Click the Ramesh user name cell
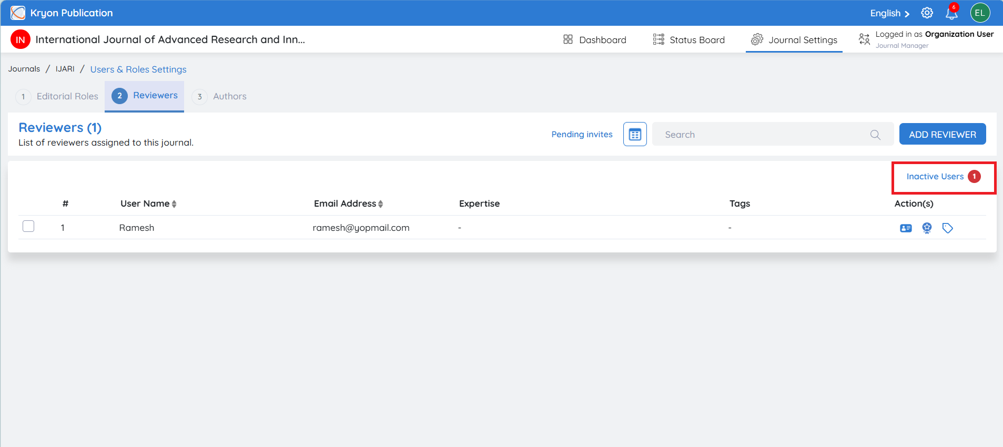 click(137, 228)
